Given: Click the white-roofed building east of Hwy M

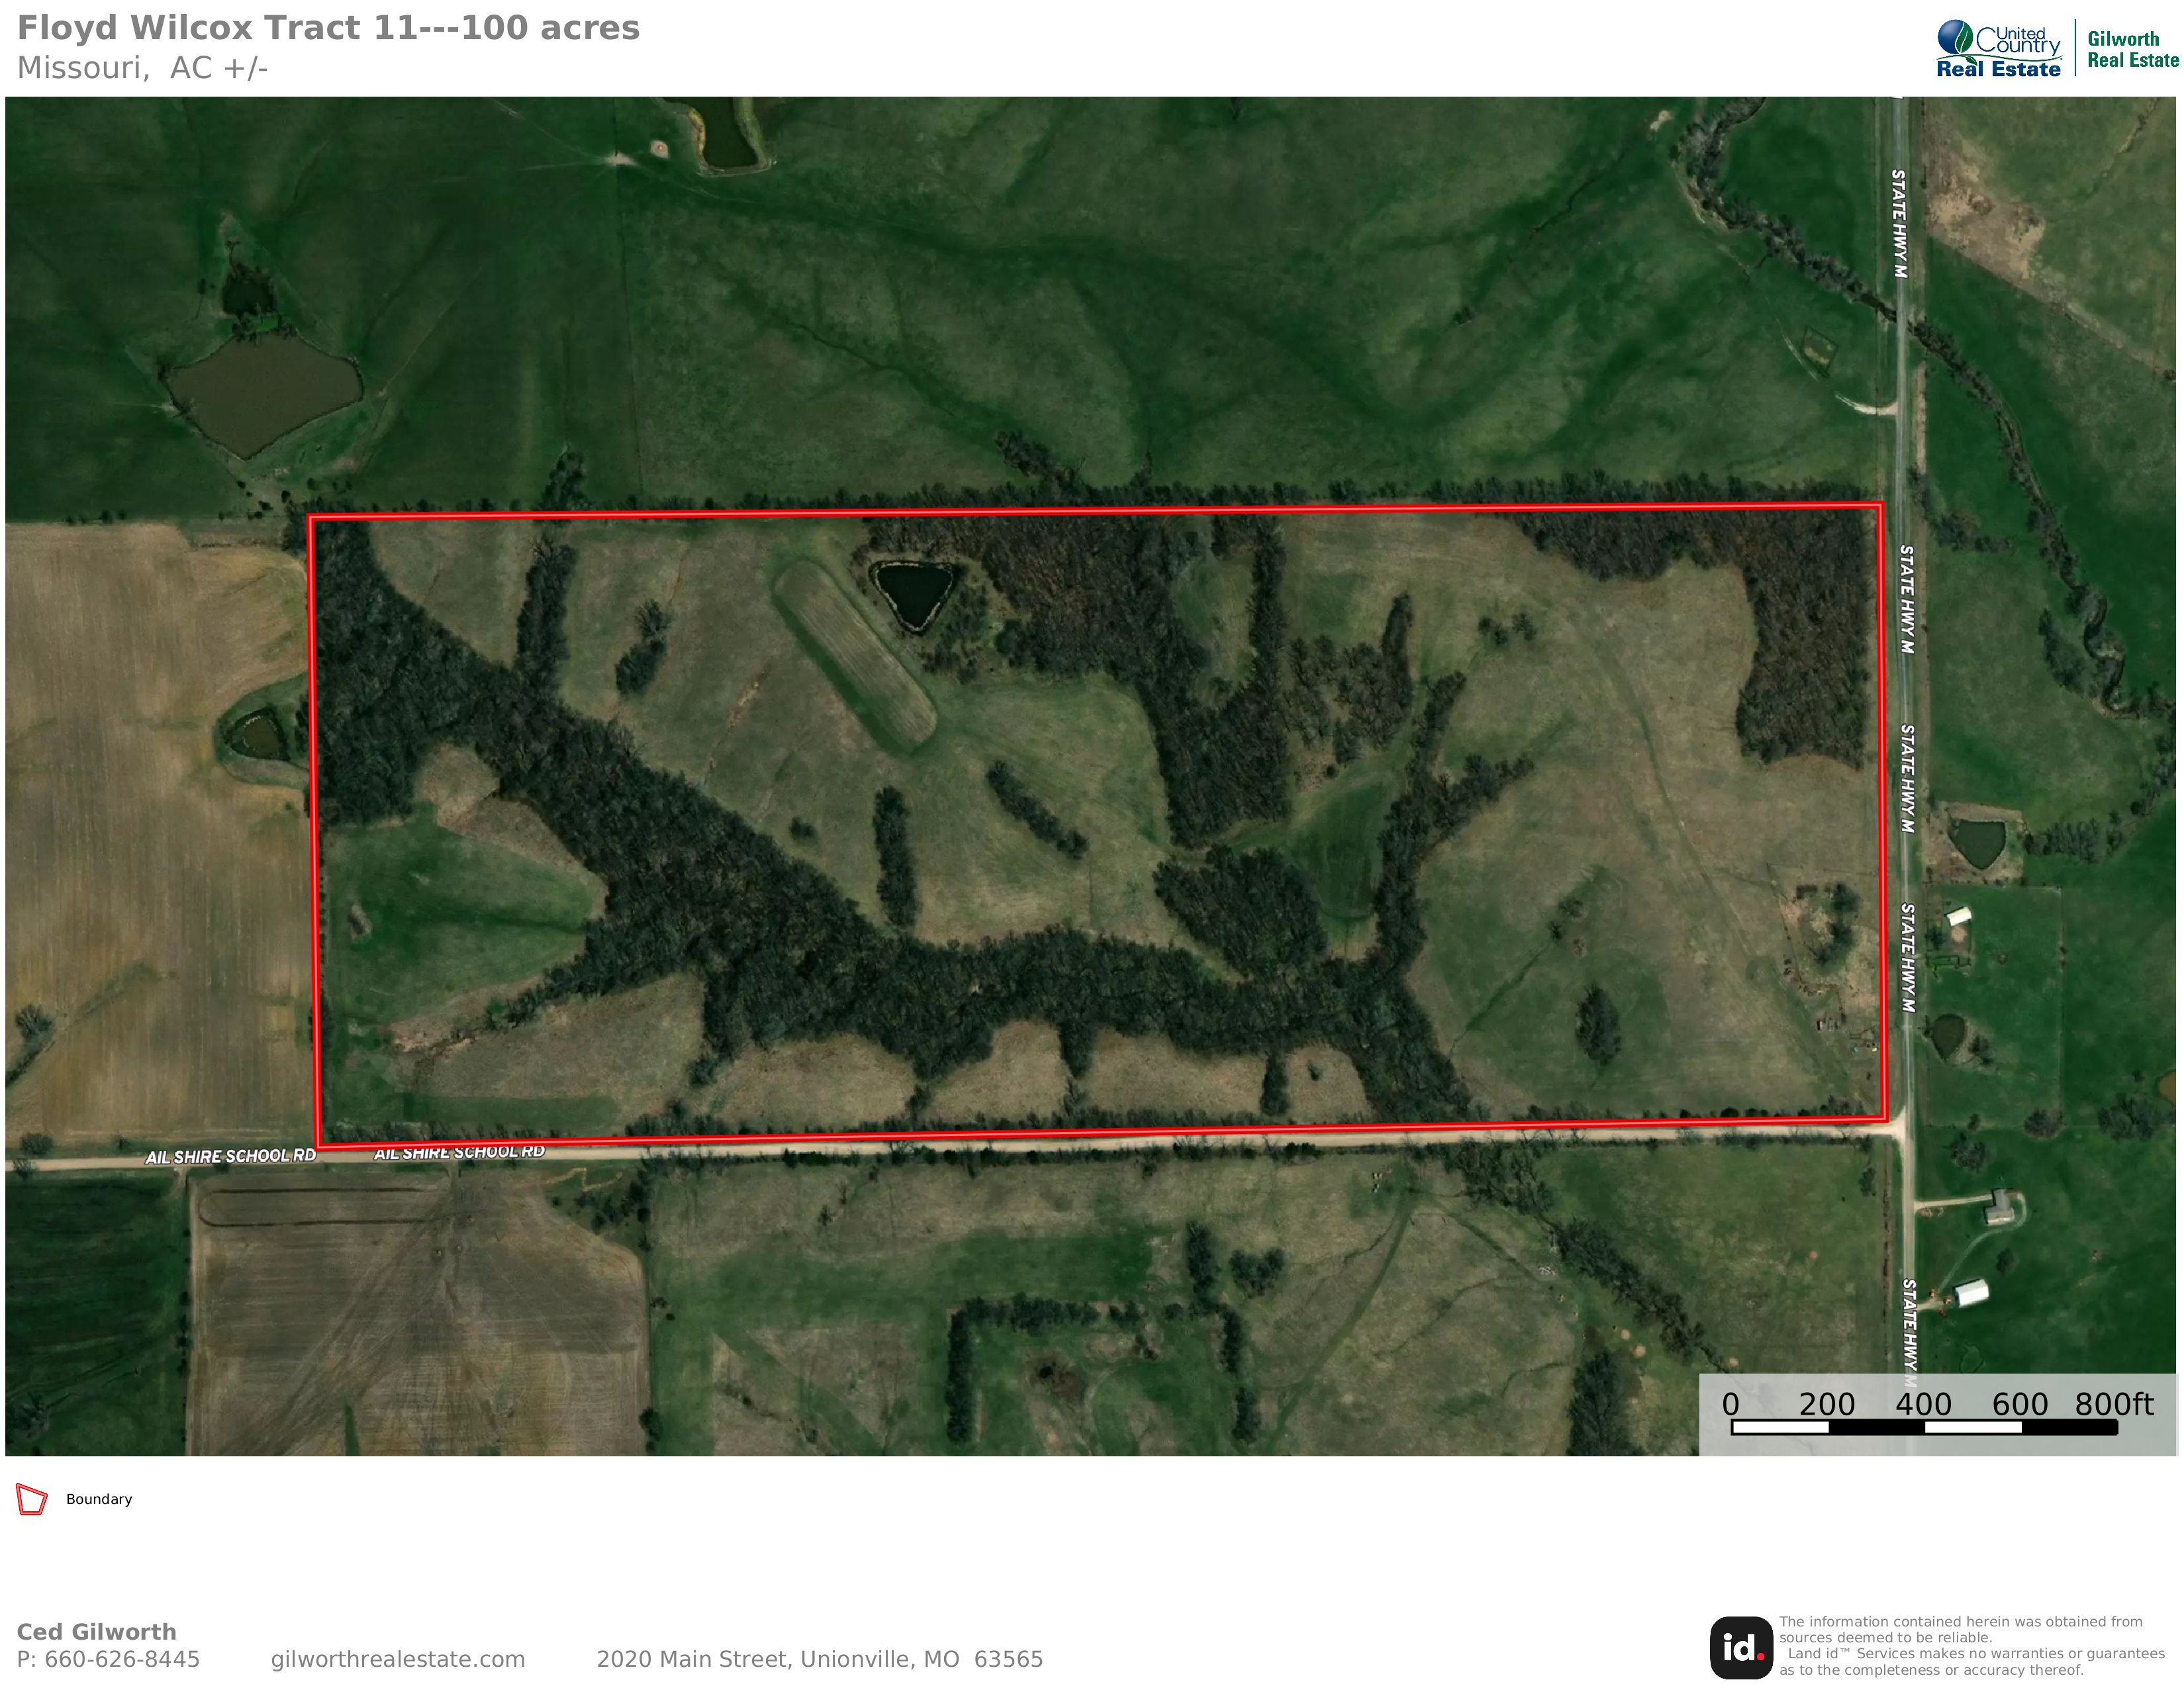Looking at the screenshot, I should [x=1971, y=1293].
